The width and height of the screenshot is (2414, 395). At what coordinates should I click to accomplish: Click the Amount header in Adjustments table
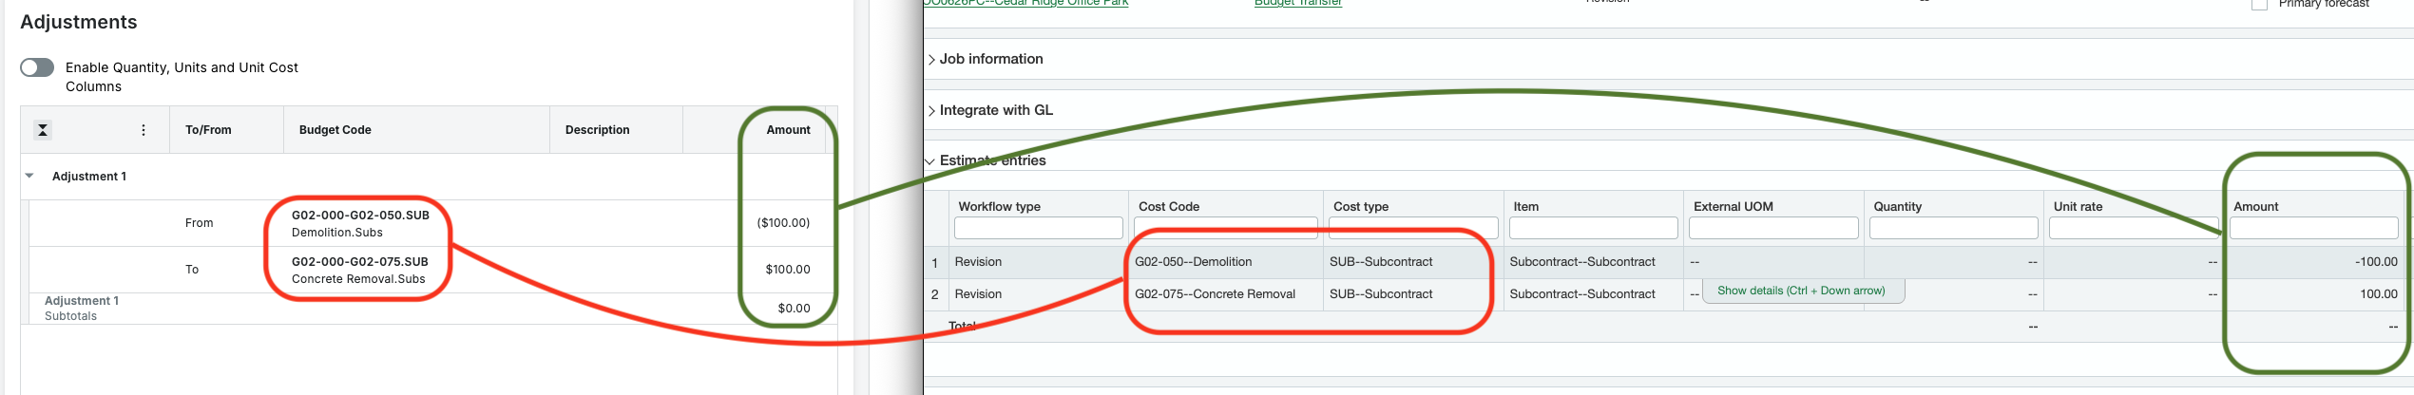[x=789, y=130]
